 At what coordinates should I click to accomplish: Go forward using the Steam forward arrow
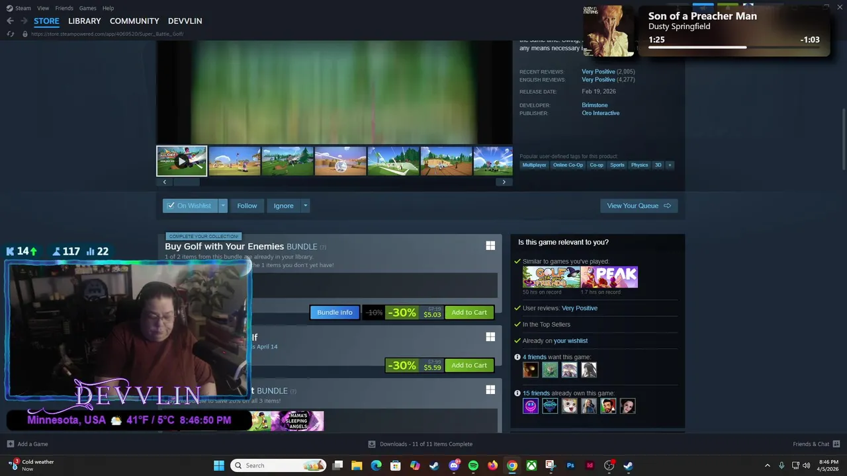click(24, 21)
